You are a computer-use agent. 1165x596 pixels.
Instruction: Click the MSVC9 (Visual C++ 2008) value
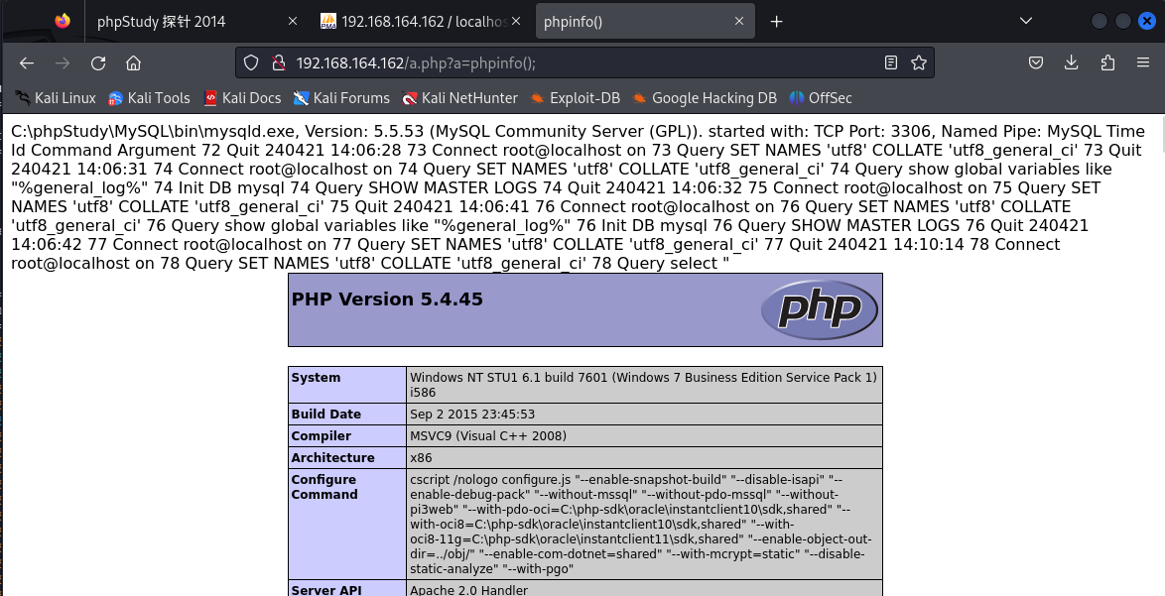[488, 435]
